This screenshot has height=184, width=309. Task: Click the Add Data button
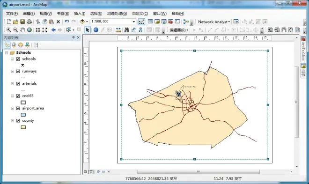[x=82, y=22]
